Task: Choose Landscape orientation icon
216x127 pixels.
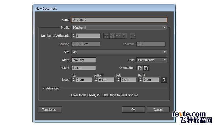Action: pos(146,68)
